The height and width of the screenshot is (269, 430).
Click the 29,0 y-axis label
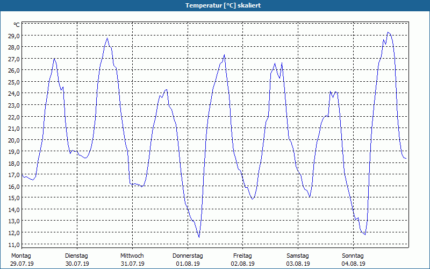(x=15, y=36)
